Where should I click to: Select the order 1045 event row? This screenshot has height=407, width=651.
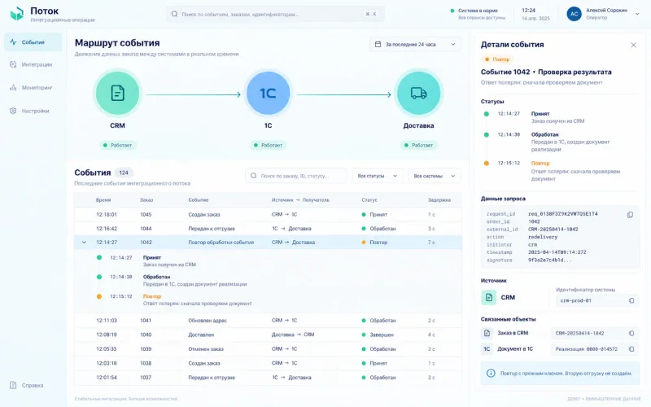point(268,215)
